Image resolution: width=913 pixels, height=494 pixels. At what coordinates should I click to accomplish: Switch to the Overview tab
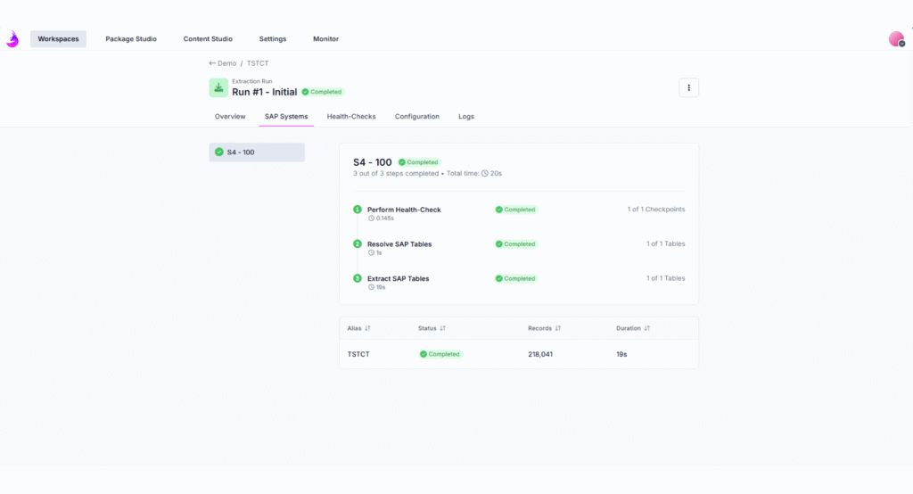[x=230, y=117]
